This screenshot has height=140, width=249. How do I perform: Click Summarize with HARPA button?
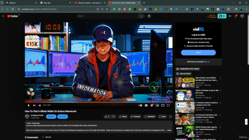coord(188,69)
